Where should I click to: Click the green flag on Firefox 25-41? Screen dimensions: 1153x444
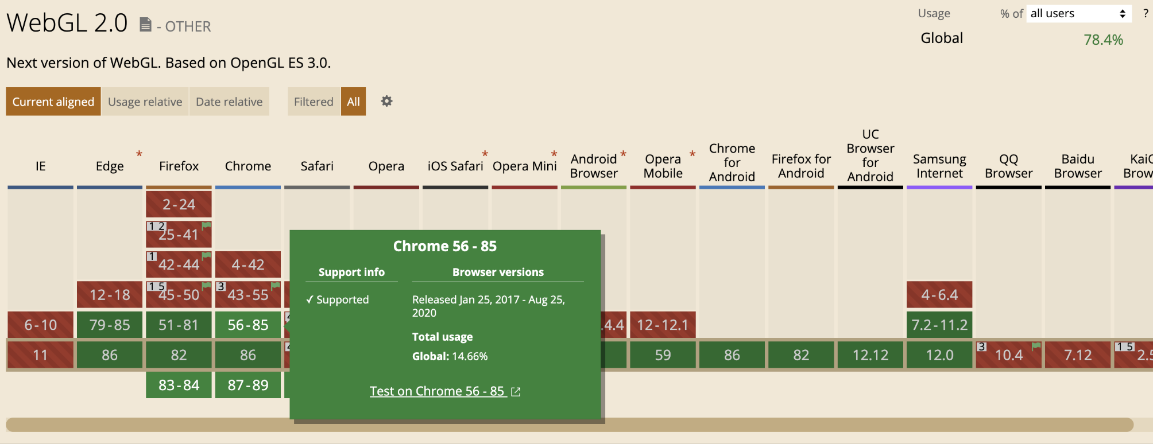pyautogui.click(x=206, y=226)
